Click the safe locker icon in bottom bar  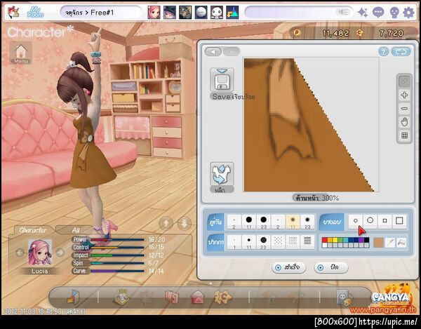pos(345,297)
